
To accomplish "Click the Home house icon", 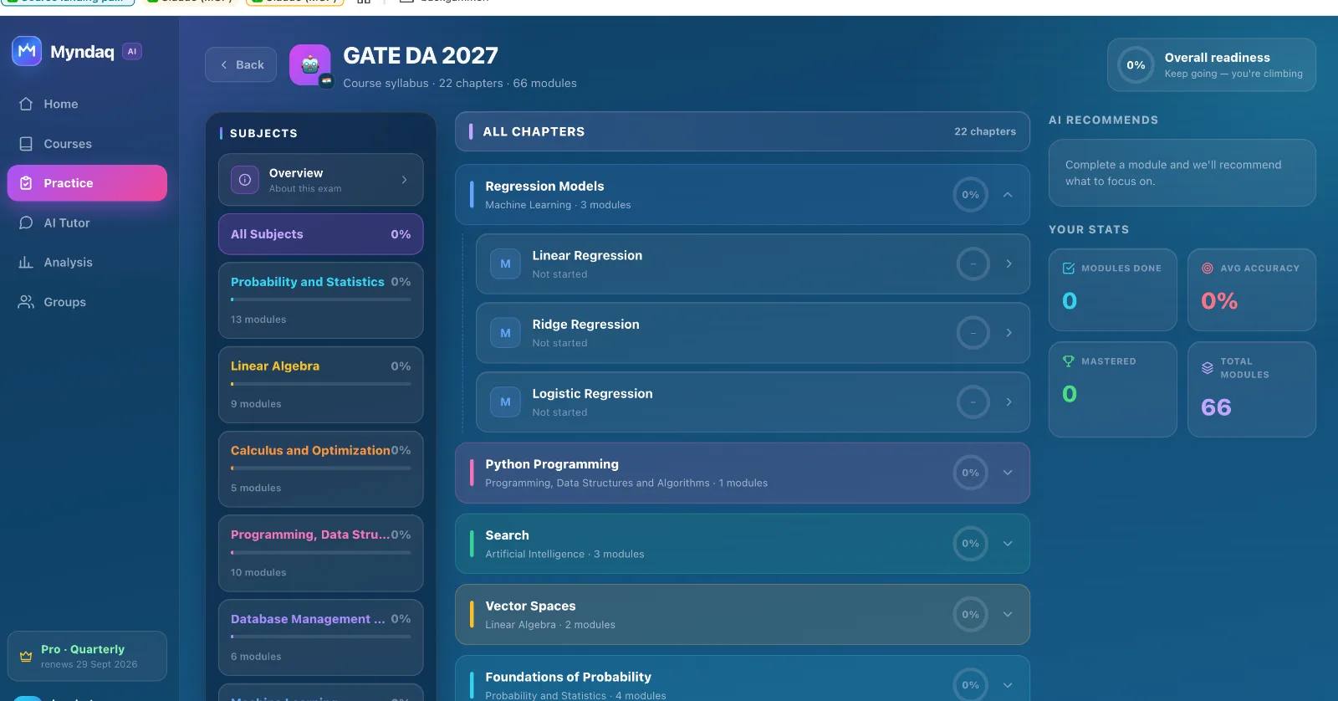I will (x=26, y=104).
